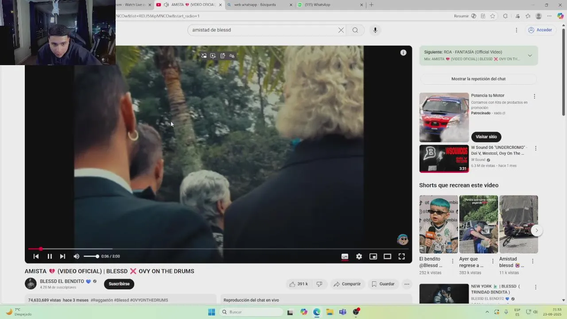Viewport: 567px width, 319px height.
Task: Start voice search with the microphone
Action: (375, 30)
